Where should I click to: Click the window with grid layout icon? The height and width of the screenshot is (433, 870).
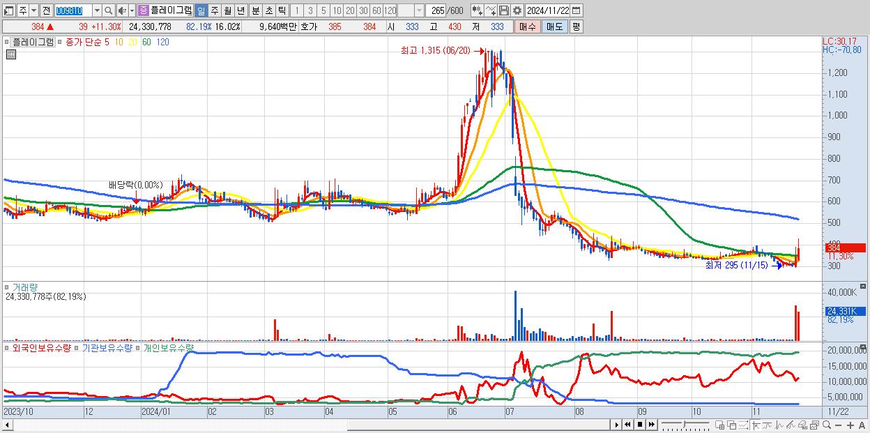click(719, 425)
